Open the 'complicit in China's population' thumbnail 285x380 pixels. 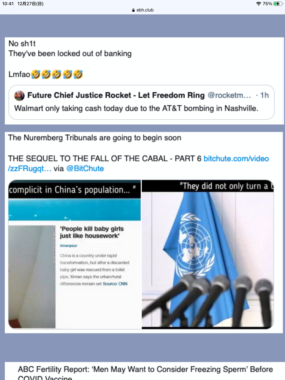[75, 254]
